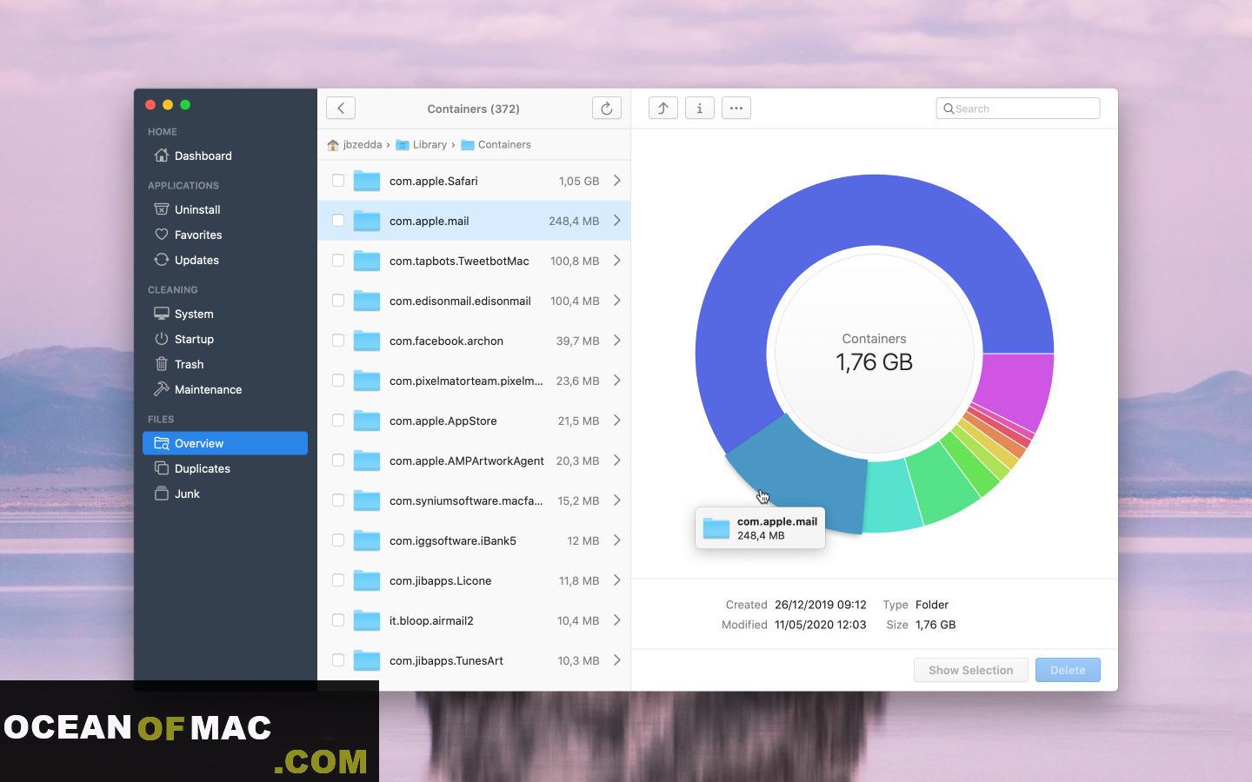Switch to the Startup section
This screenshot has height=782, width=1252.
click(x=225, y=339)
